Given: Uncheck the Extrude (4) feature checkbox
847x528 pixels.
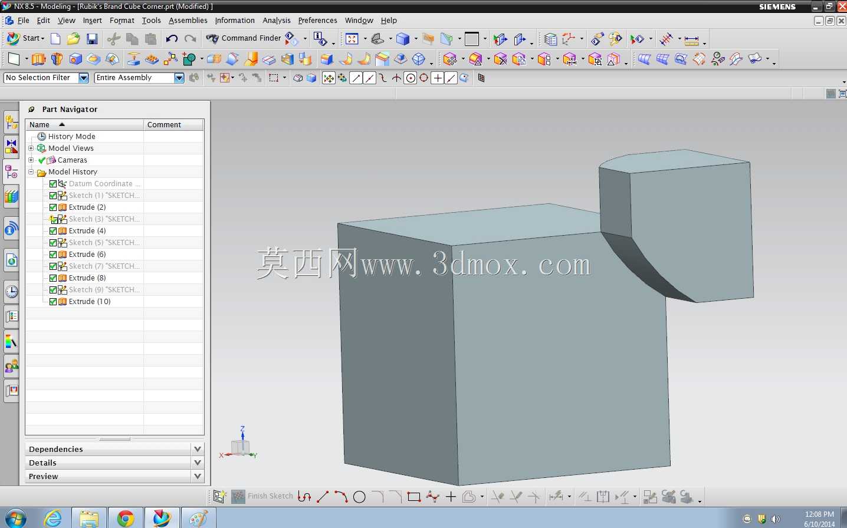Looking at the screenshot, I should 53,231.
